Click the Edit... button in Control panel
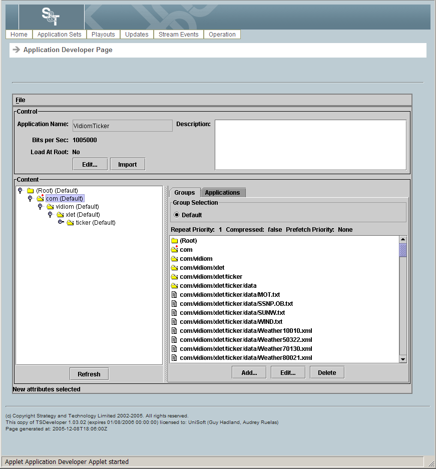436x469 pixels. 90,165
